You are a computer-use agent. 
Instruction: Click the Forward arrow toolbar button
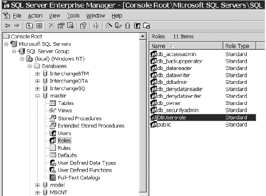coord(17,26)
